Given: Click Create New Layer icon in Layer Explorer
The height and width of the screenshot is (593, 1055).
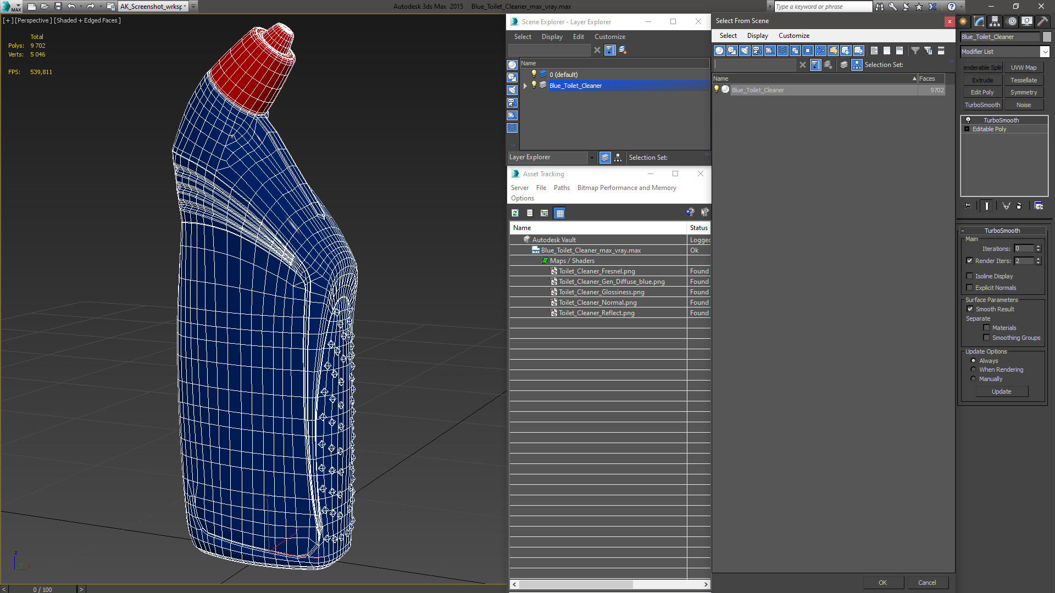Looking at the screenshot, I should [623, 50].
